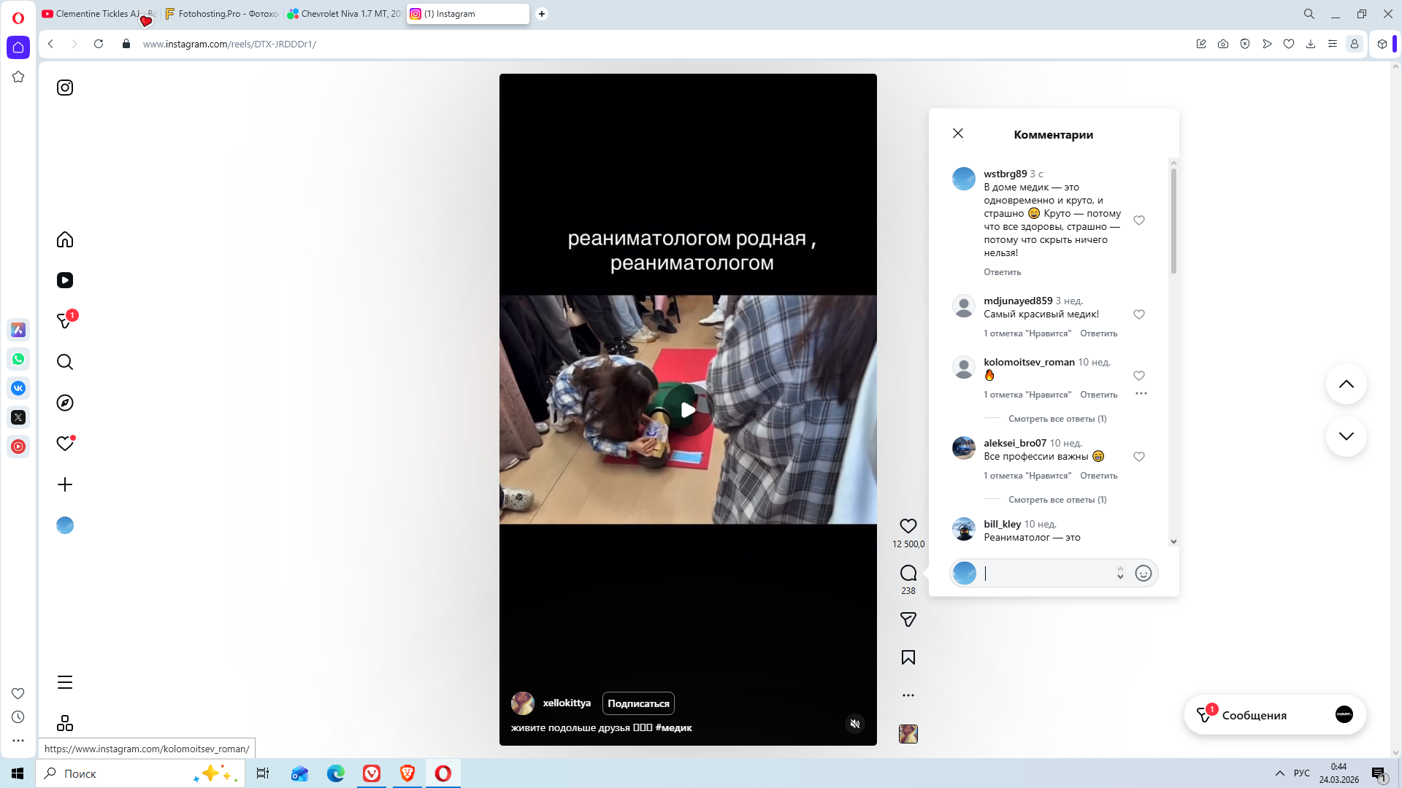Viewport: 1402px width, 788px height.
Task: Click Ответить under mdjunayed859's comment
Action: 1098,333
